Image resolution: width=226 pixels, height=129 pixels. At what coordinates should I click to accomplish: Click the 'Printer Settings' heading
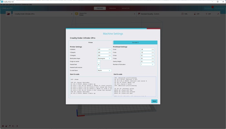(76, 47)
